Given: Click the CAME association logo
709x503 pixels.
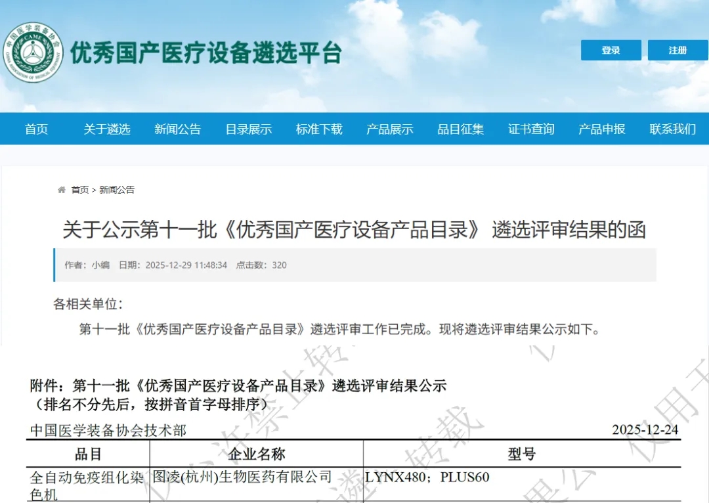Looking at the screenshot, I should coord(33,53).
